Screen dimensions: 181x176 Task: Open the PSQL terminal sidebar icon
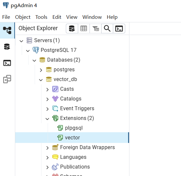click(7, 63)
